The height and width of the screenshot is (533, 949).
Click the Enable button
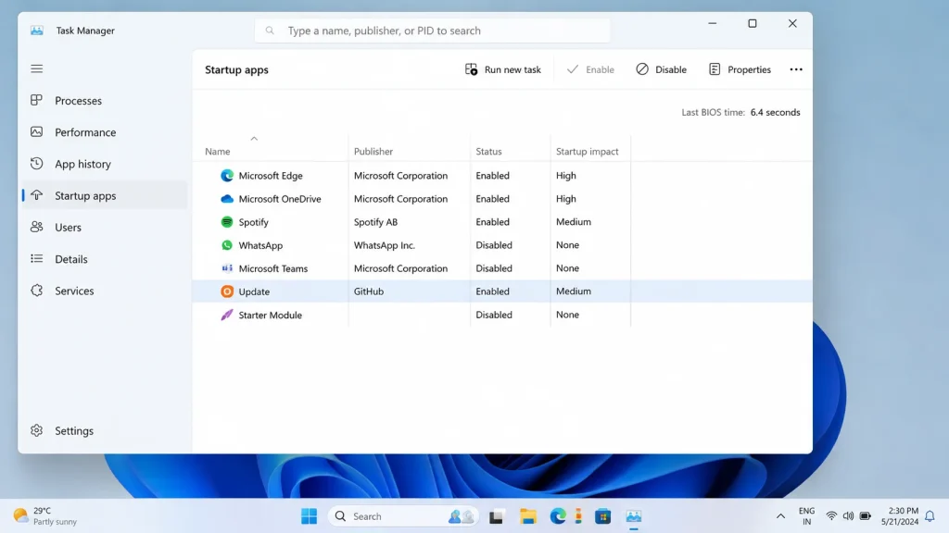[590, 69]
